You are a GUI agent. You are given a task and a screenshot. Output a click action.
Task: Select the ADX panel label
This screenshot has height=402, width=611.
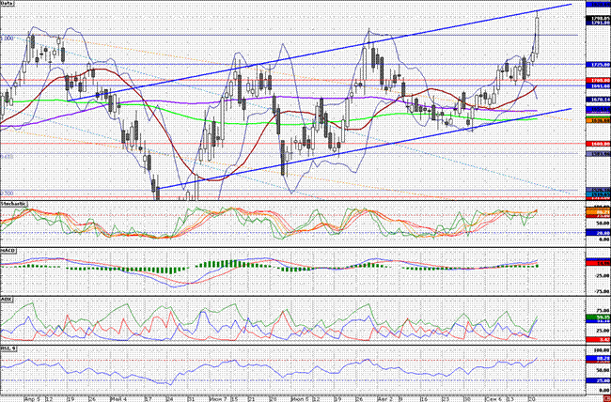6,300
